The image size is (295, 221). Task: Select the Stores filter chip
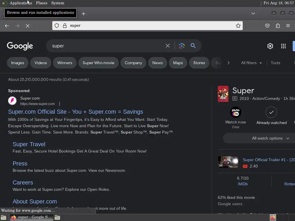click(x=199, y=63)
